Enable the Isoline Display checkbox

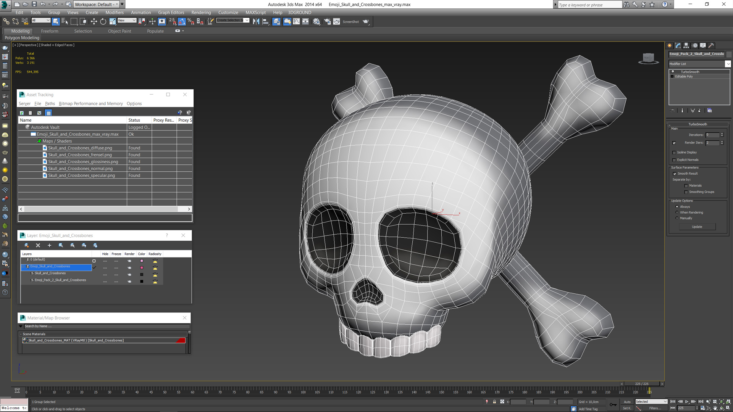point(674,153)
